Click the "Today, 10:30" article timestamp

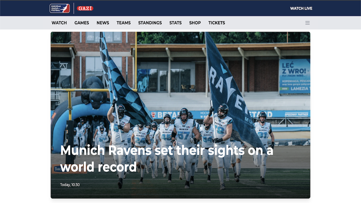point(70,185)
